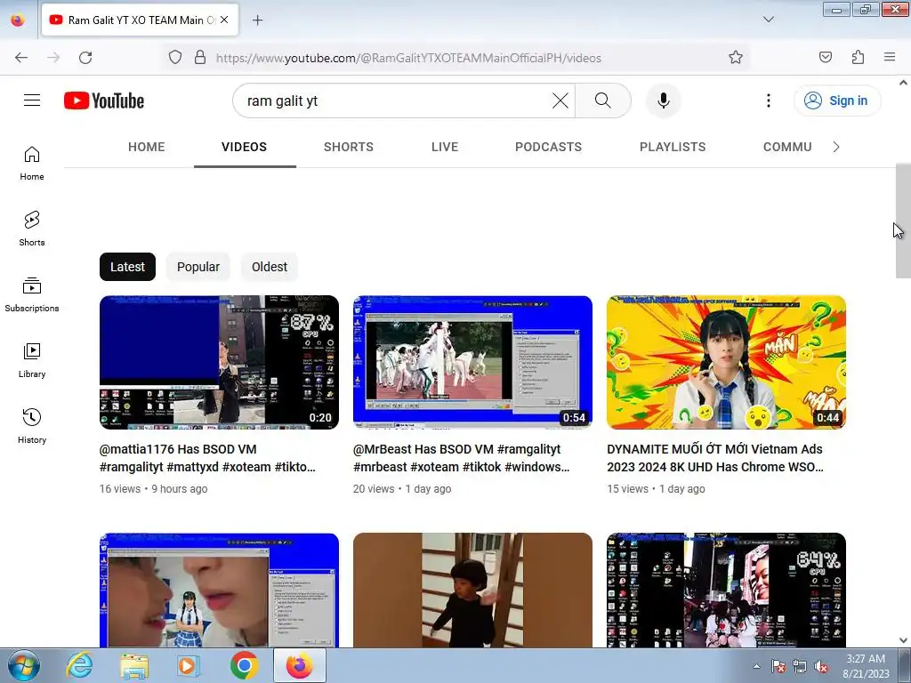Clear the search text with the X icon
The image size is (911, 683).
pyautogui.click(x=560, y=100)
